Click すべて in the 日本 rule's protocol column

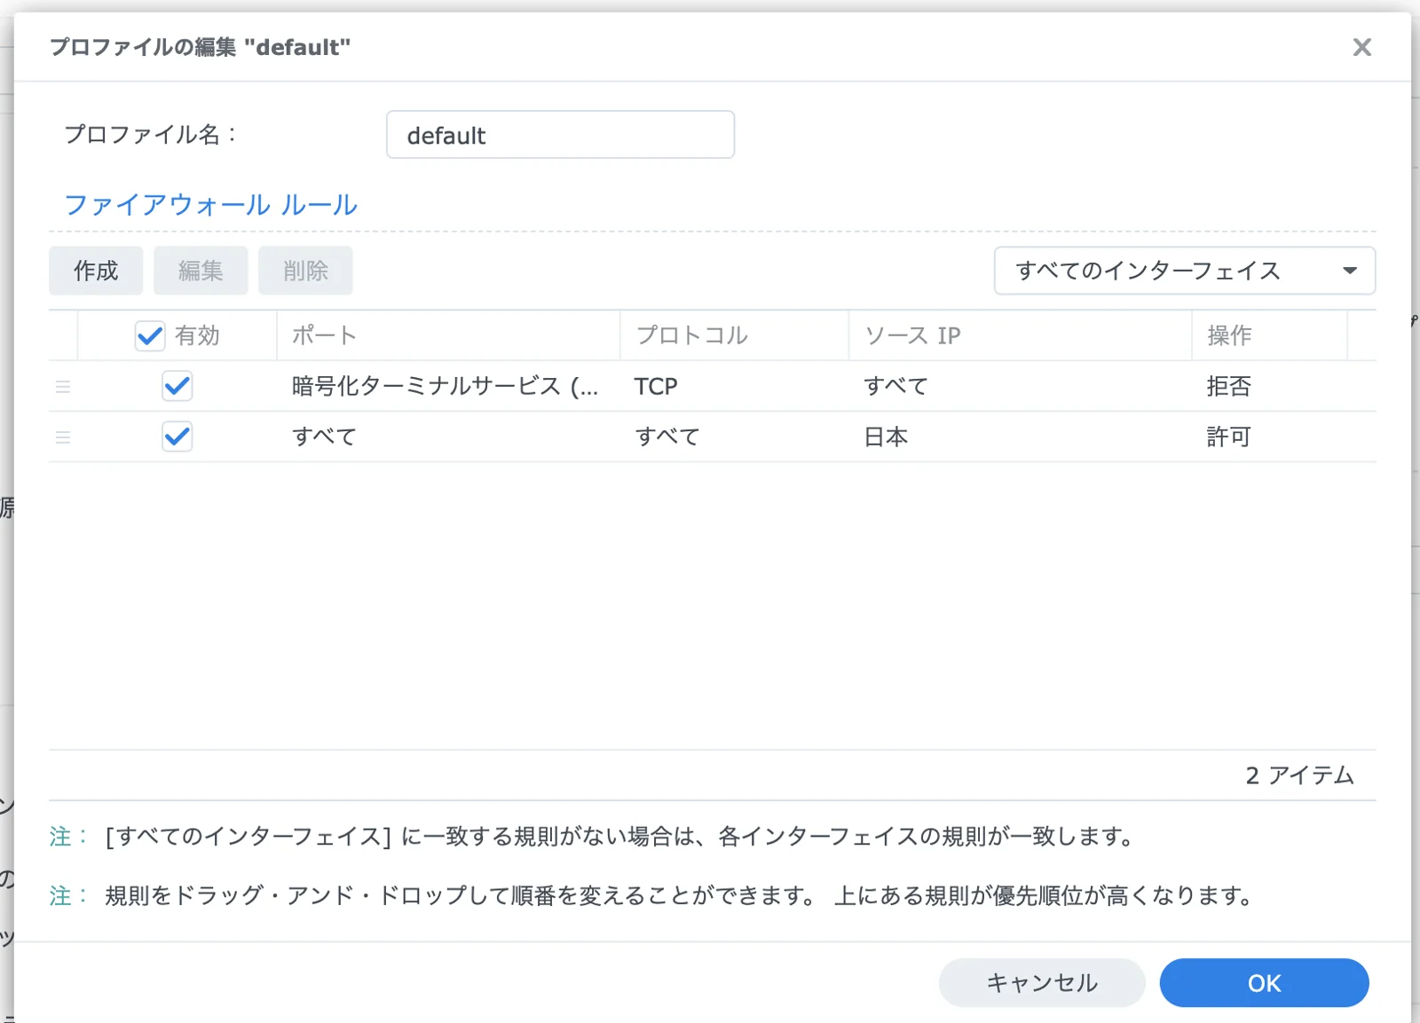pyautogui.click(x=667, y=437)
